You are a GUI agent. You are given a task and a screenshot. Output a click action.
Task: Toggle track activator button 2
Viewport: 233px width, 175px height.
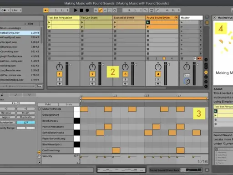(92, 74)
